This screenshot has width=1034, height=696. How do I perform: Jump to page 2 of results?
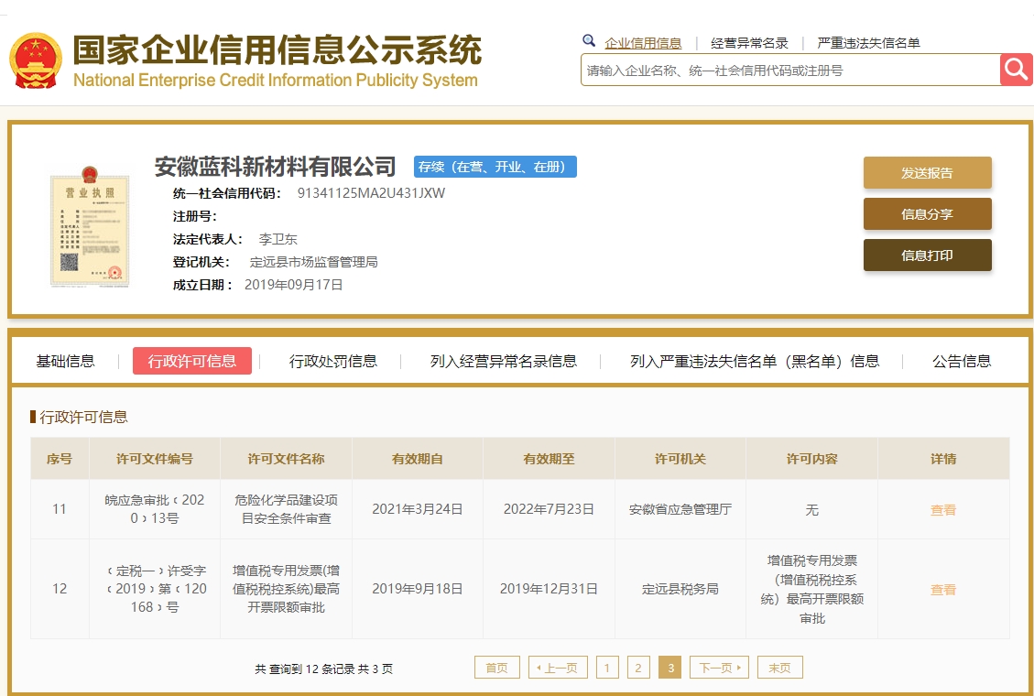[638, 668]
